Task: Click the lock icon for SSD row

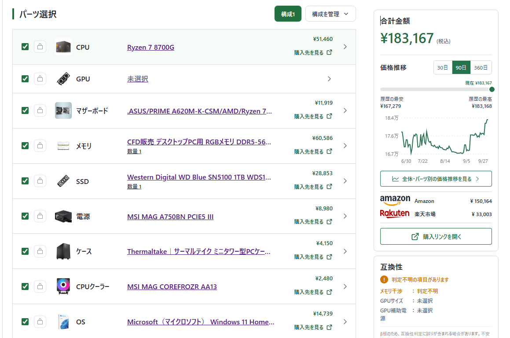Action: pos(40,181)
